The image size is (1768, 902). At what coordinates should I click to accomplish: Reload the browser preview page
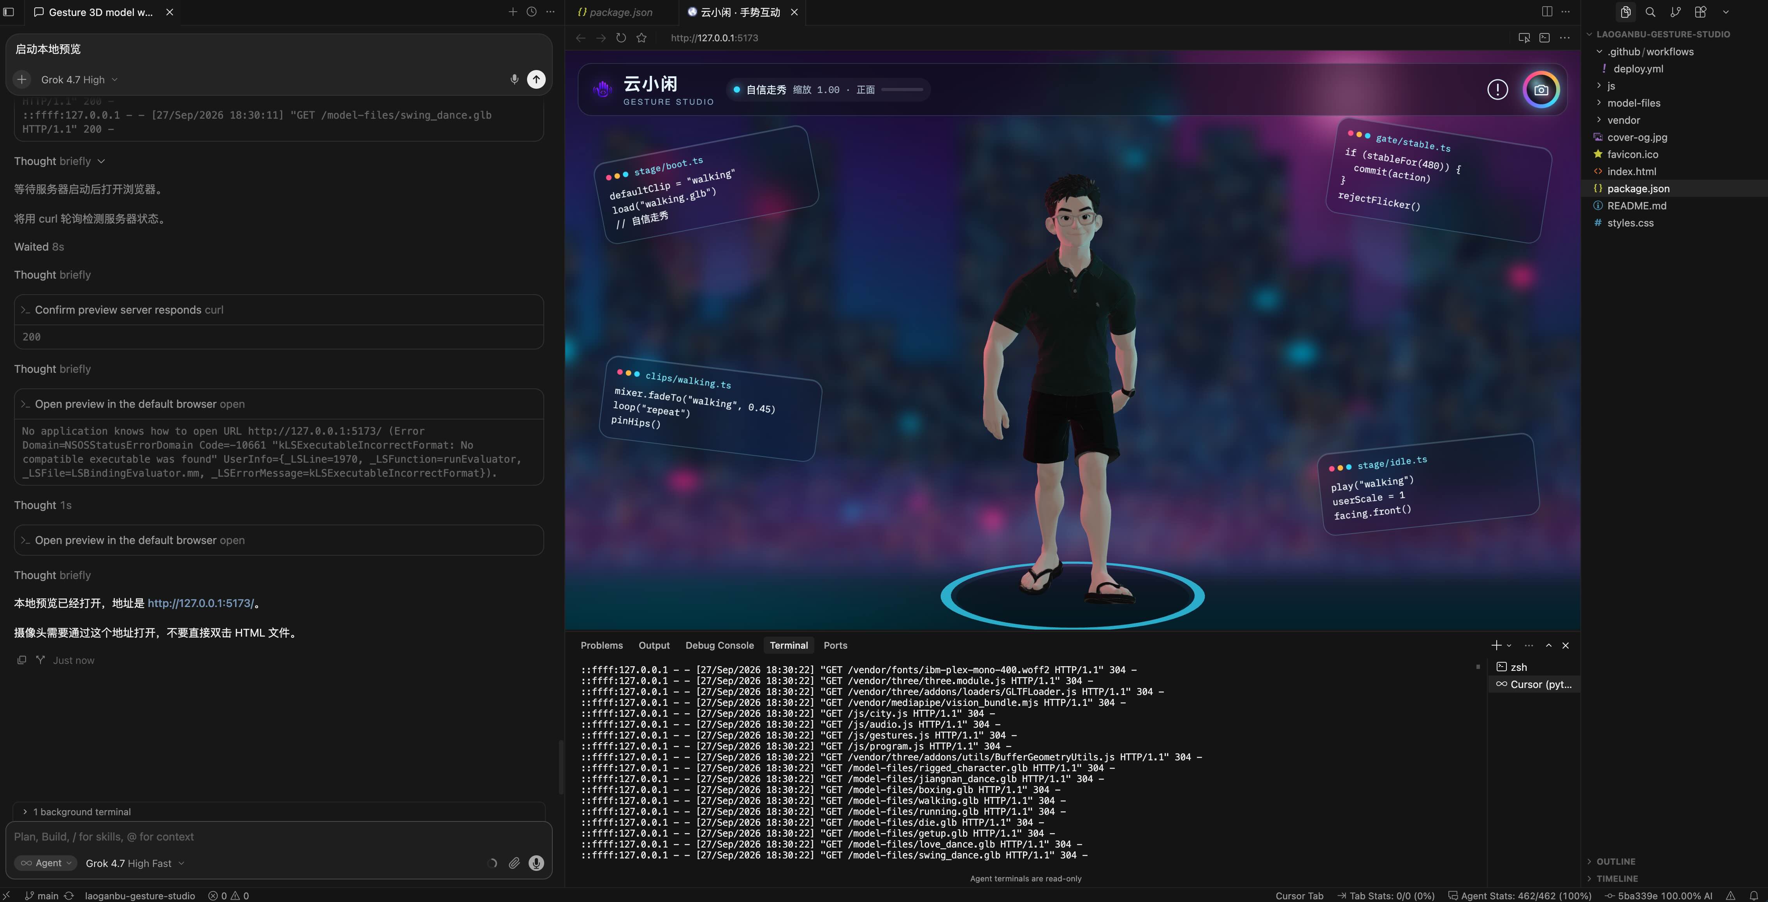click(x=621, y=38)
